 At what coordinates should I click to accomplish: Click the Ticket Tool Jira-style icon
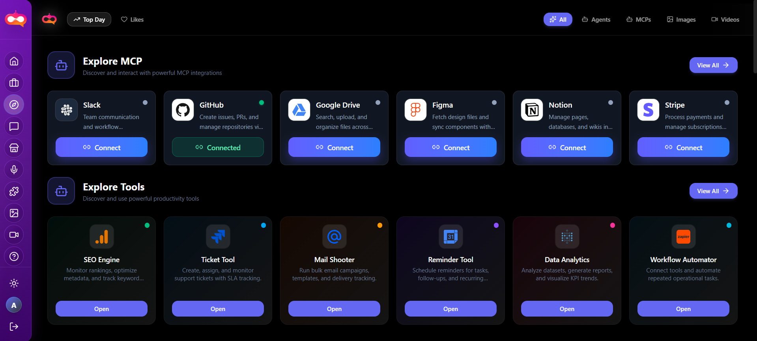[218, 237]
